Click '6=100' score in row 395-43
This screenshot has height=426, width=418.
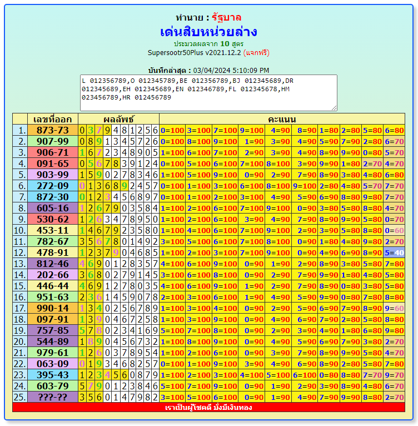coord(305,375)
